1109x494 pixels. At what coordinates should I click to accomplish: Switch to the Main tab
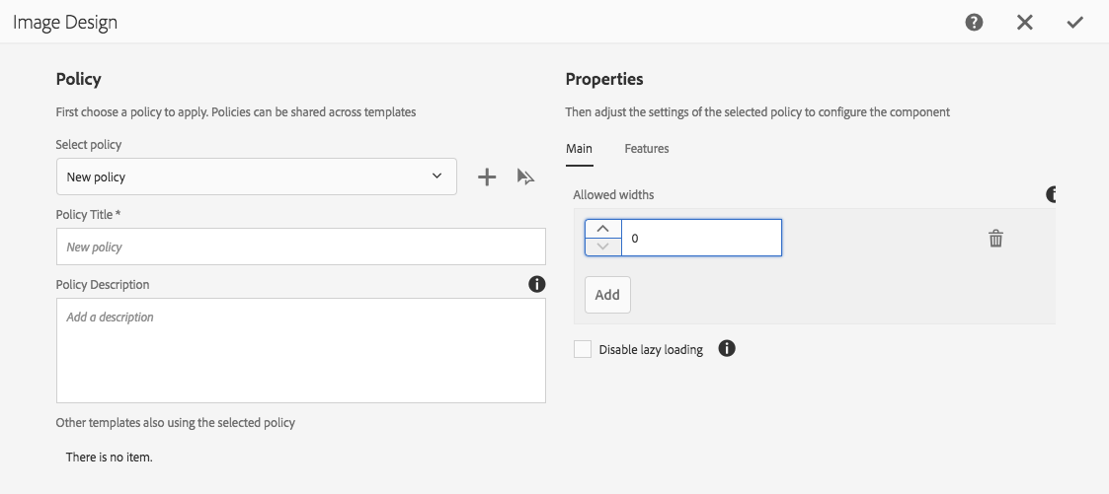(579, 149)
